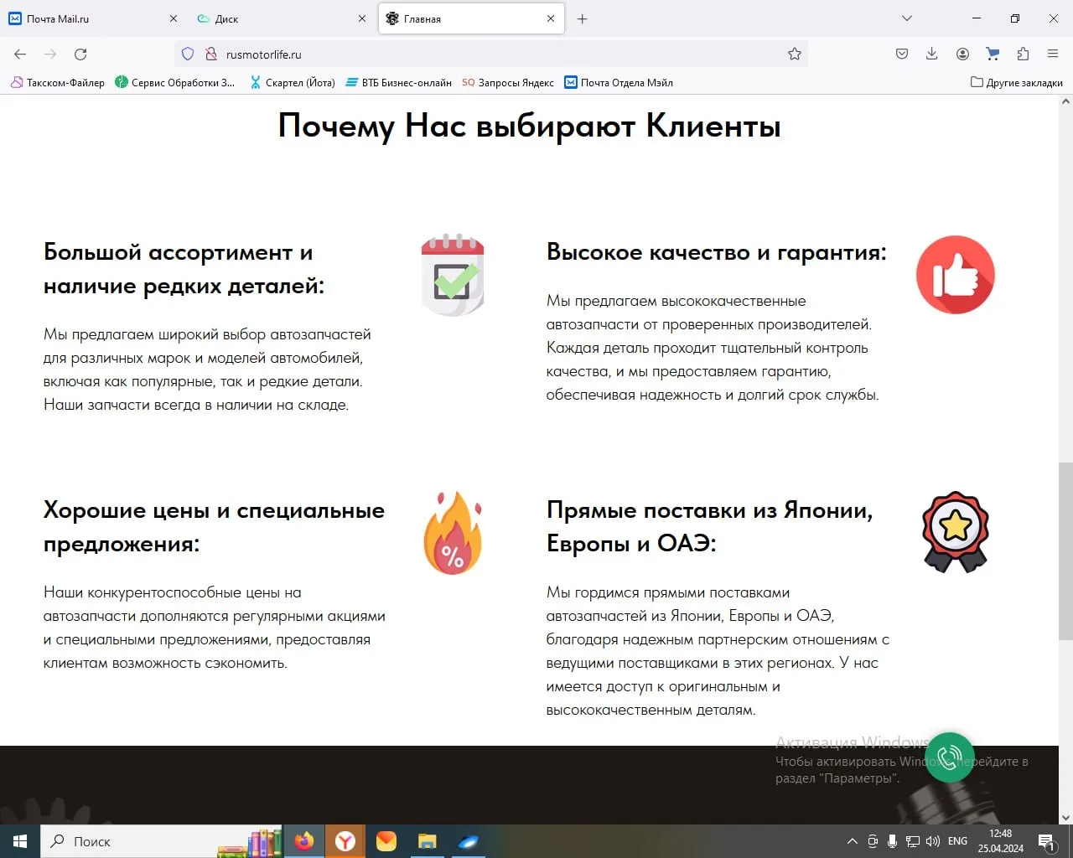Click the tracking protection shield icon
This screenshot has width=1073, height=858.
click(x=188, y=54)
